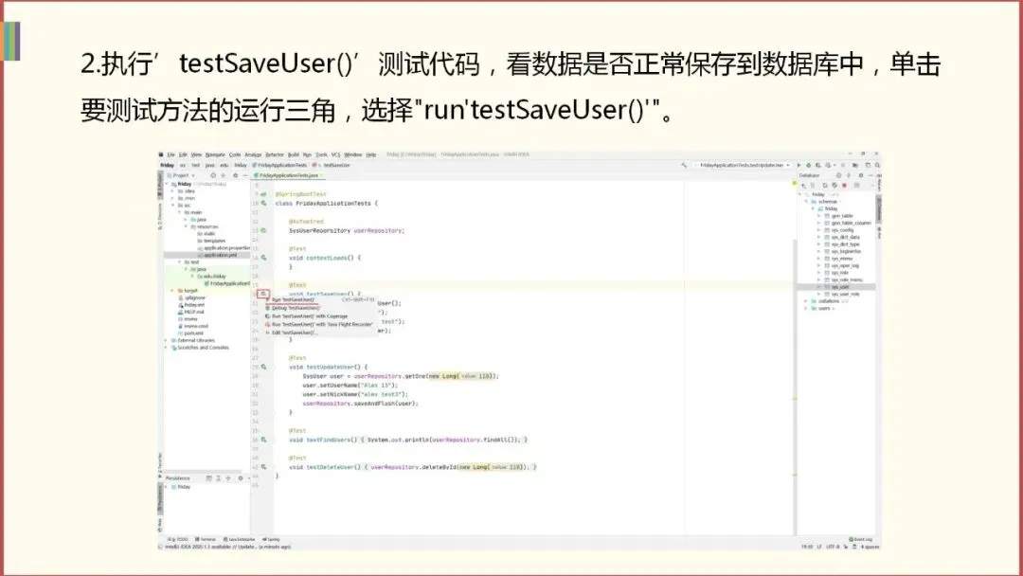
Task: Click FridayApplicationTests in navigation breadcrumb
Action: [279, 165]
